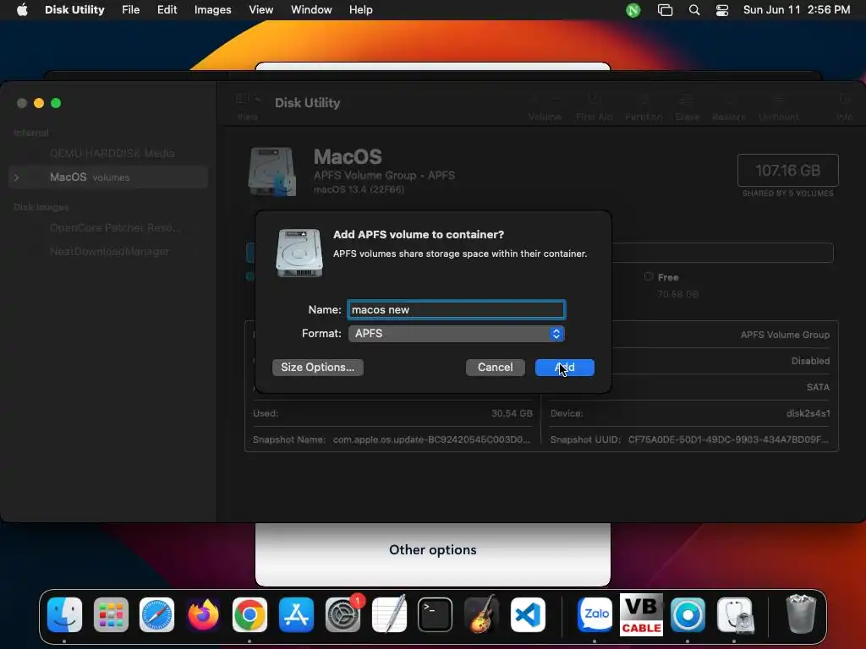866x649 pixels.
Task: Open Finder from the Dock
Action: click(64, 614)
